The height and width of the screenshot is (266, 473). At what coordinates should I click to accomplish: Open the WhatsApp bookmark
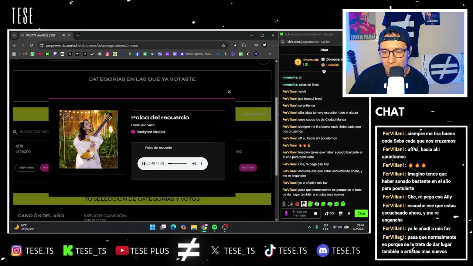click(33, 54)
